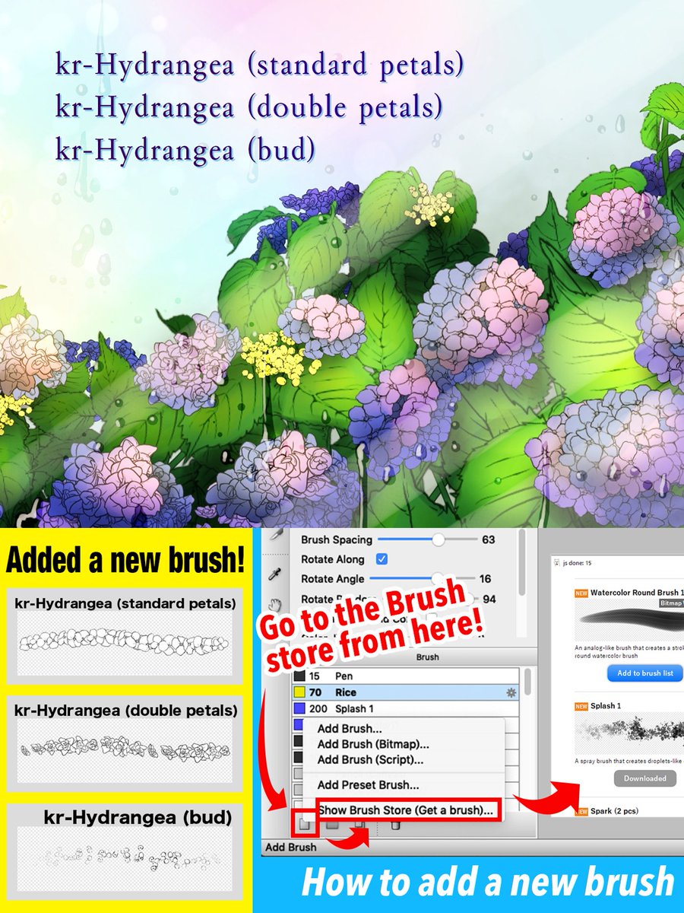Select the 70 Rice brush row
The width and height of the screenshot is (684, 913).
(x=407, y=692)
